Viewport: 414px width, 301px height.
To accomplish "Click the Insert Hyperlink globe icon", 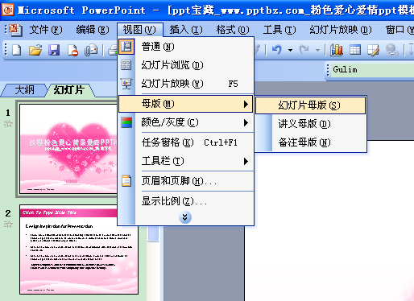I will pyautogui.click(x=391, y=50).
